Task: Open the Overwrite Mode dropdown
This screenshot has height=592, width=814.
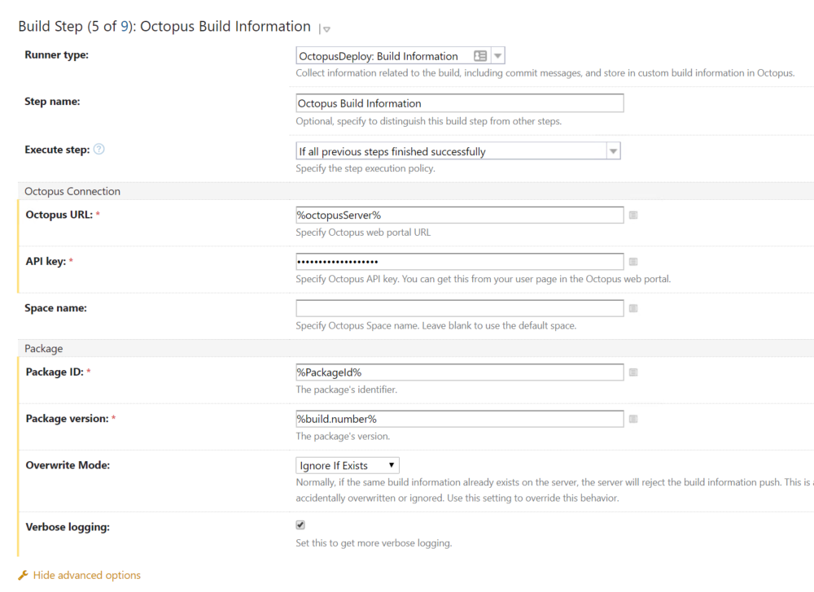Action: click(x=348, y=466)
